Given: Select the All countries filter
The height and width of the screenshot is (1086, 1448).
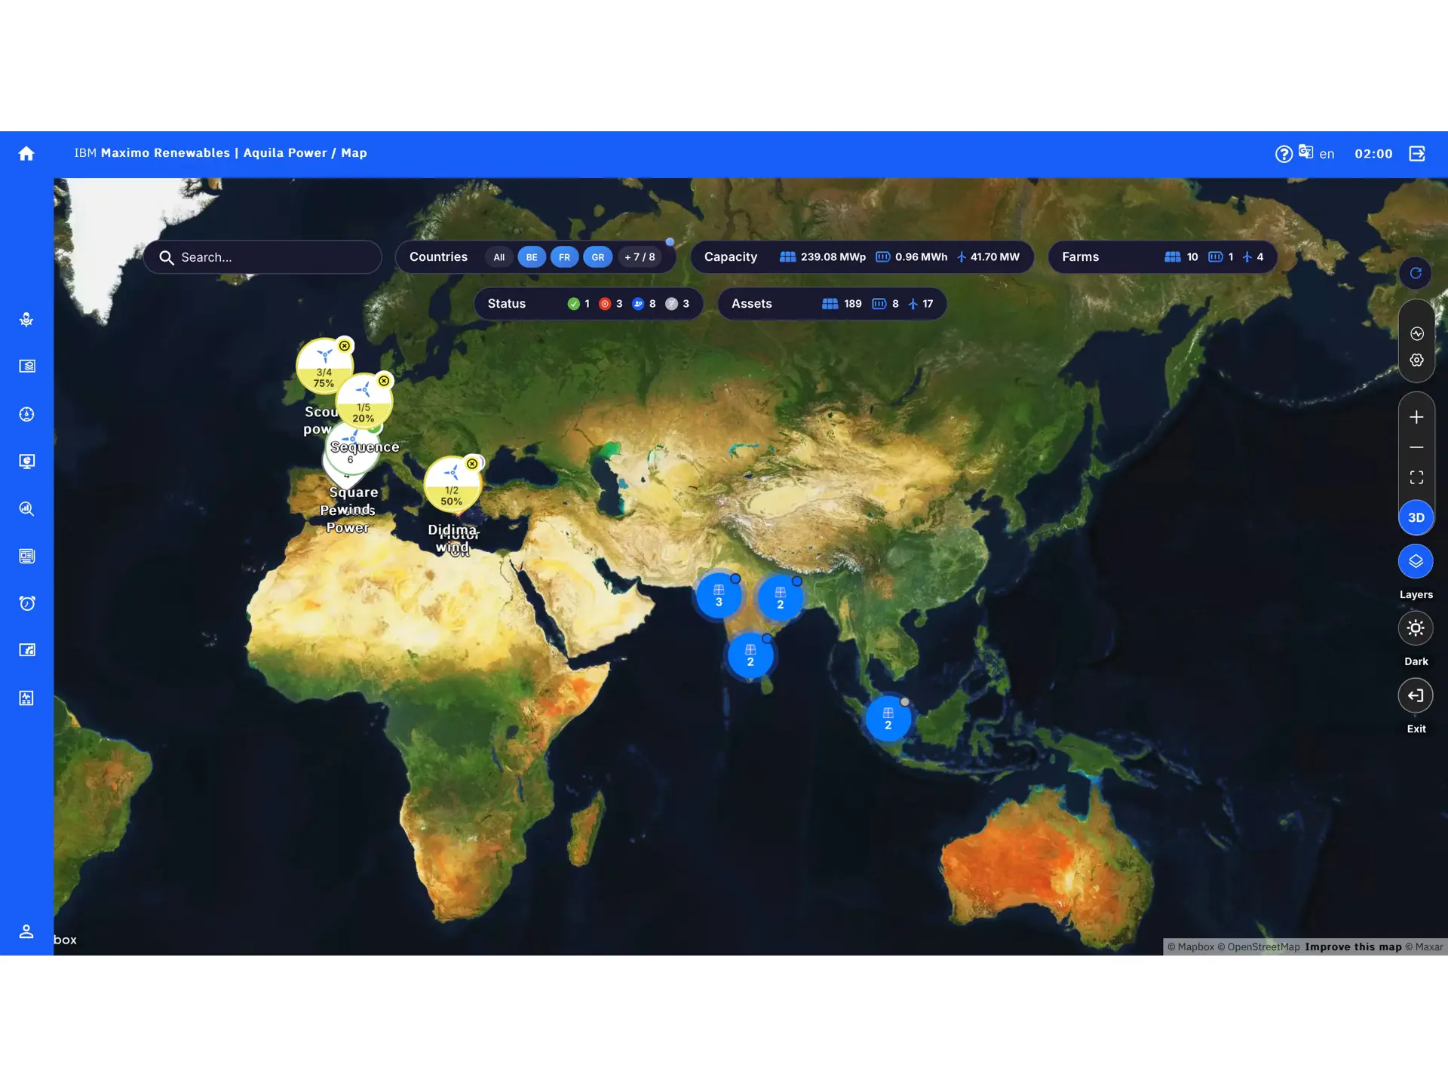Looking at the screenshot, I should [x=499, y=257].
